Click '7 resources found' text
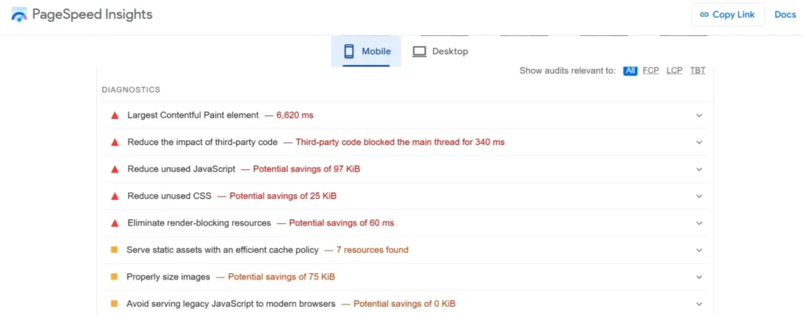 [372, 250]
